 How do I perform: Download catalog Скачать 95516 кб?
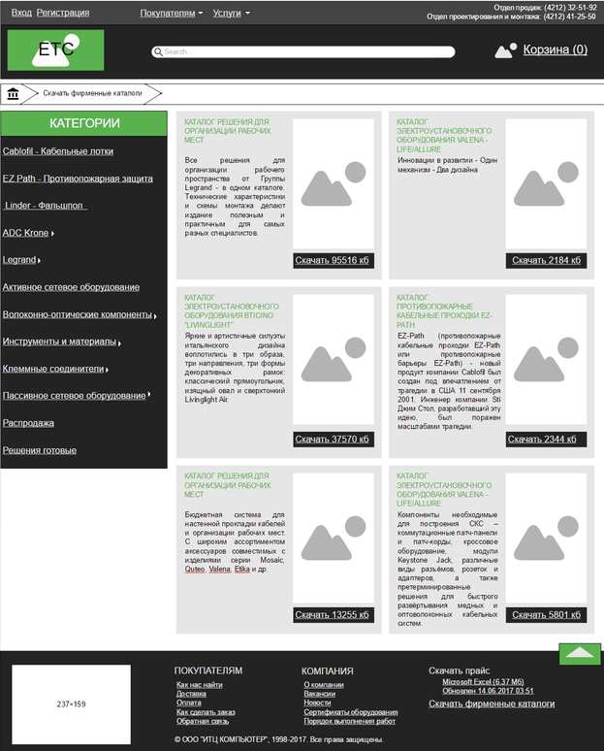(x=332, y=261)
